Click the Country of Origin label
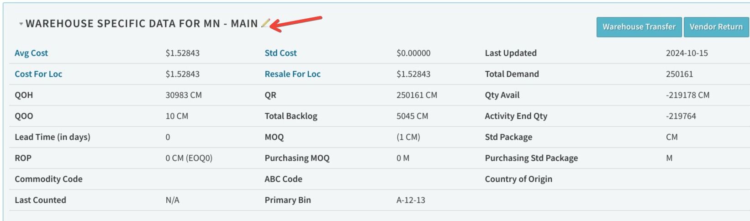This screenshot has height=221, width=750. (518, 179)
